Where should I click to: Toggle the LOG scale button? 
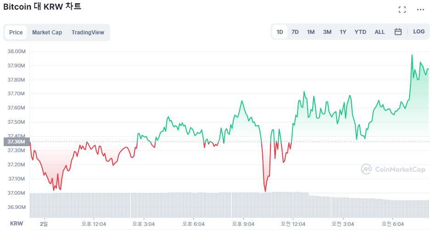[x=419, y=32]
